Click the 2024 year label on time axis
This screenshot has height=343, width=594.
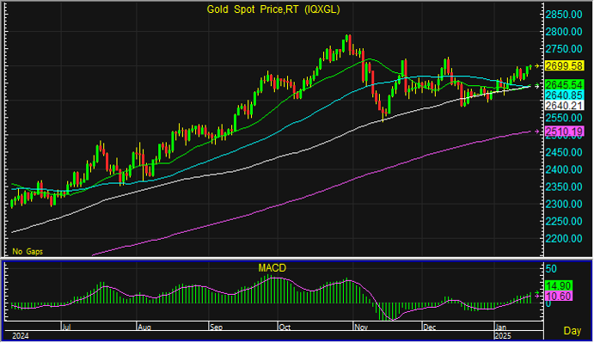[21, 336]
